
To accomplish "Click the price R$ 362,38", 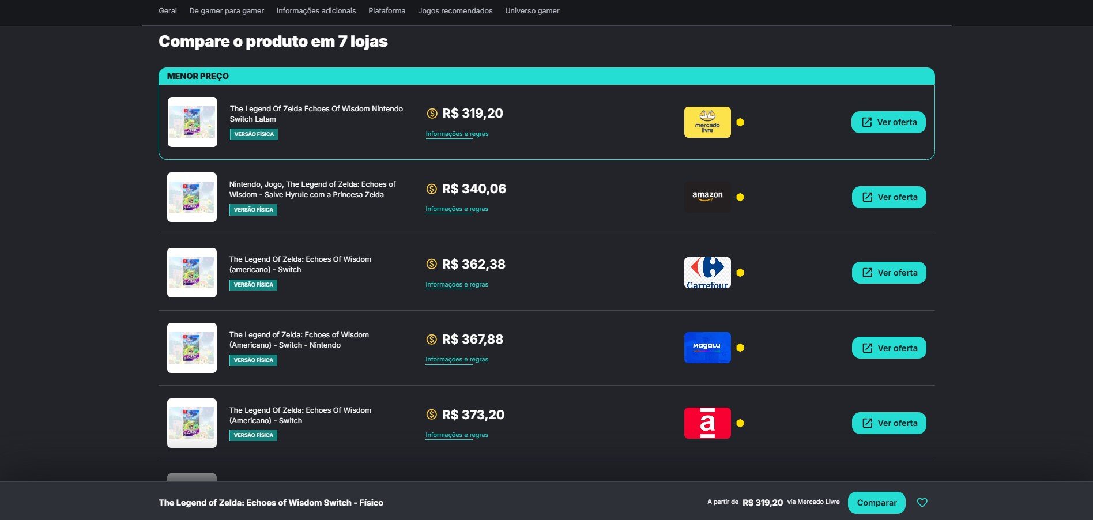I will point(474,264).
